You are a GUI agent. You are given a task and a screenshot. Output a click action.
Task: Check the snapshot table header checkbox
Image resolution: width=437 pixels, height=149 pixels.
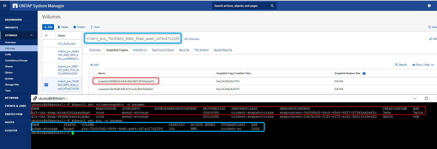[92, 73]
